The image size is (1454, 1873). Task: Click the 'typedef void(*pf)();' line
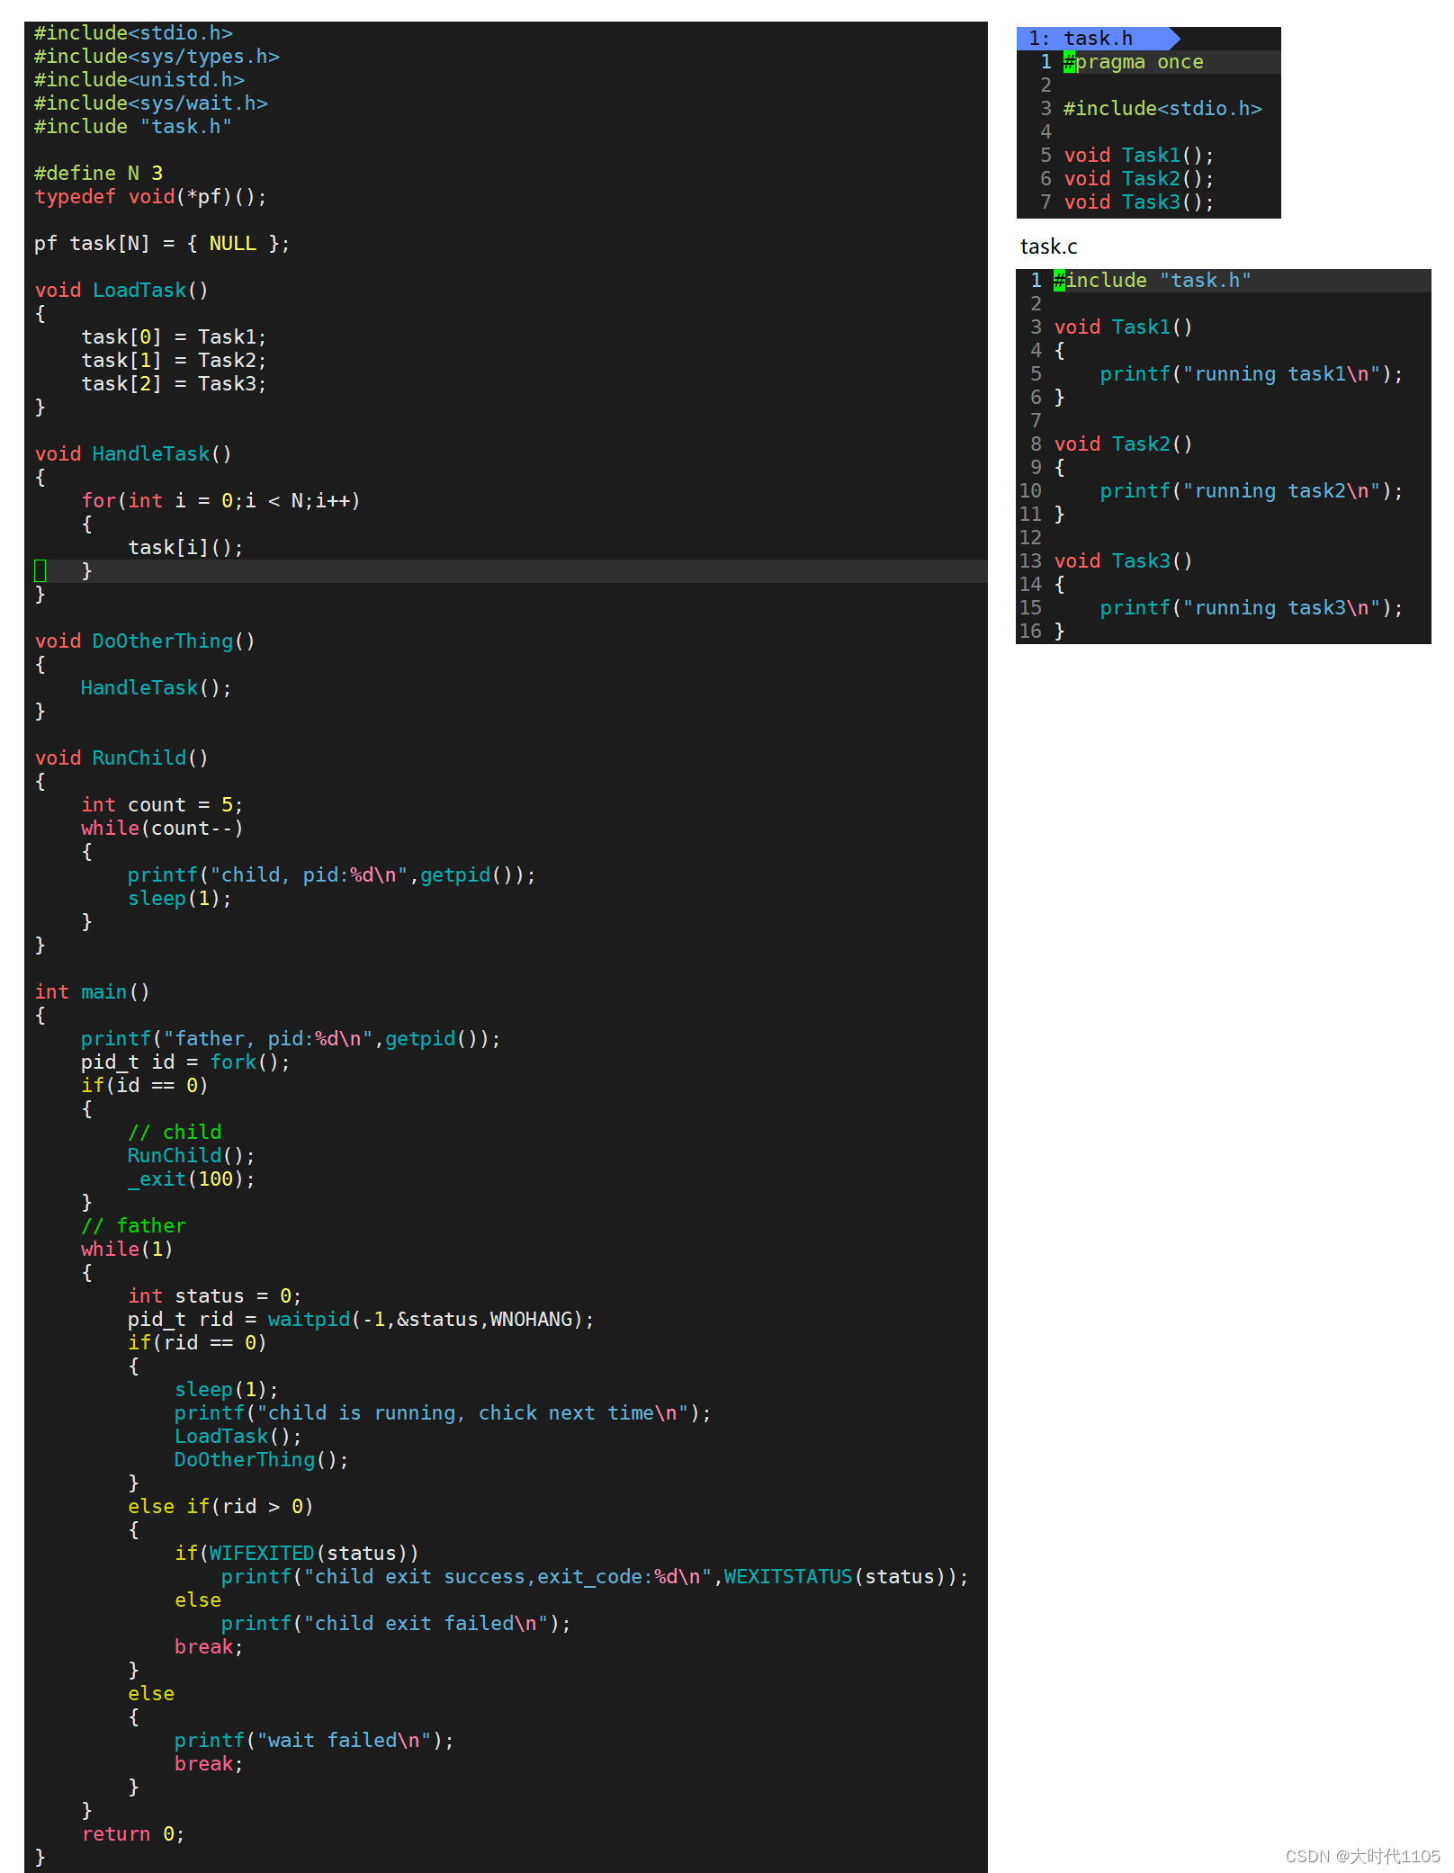[x=151, y=197]
